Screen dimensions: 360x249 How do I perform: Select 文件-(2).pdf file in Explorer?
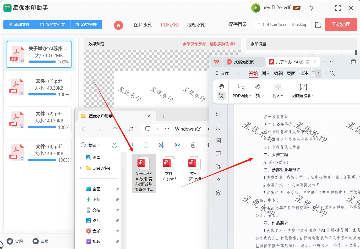pos(195,169)
